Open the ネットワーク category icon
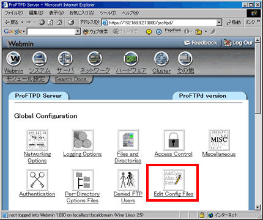 95,59
